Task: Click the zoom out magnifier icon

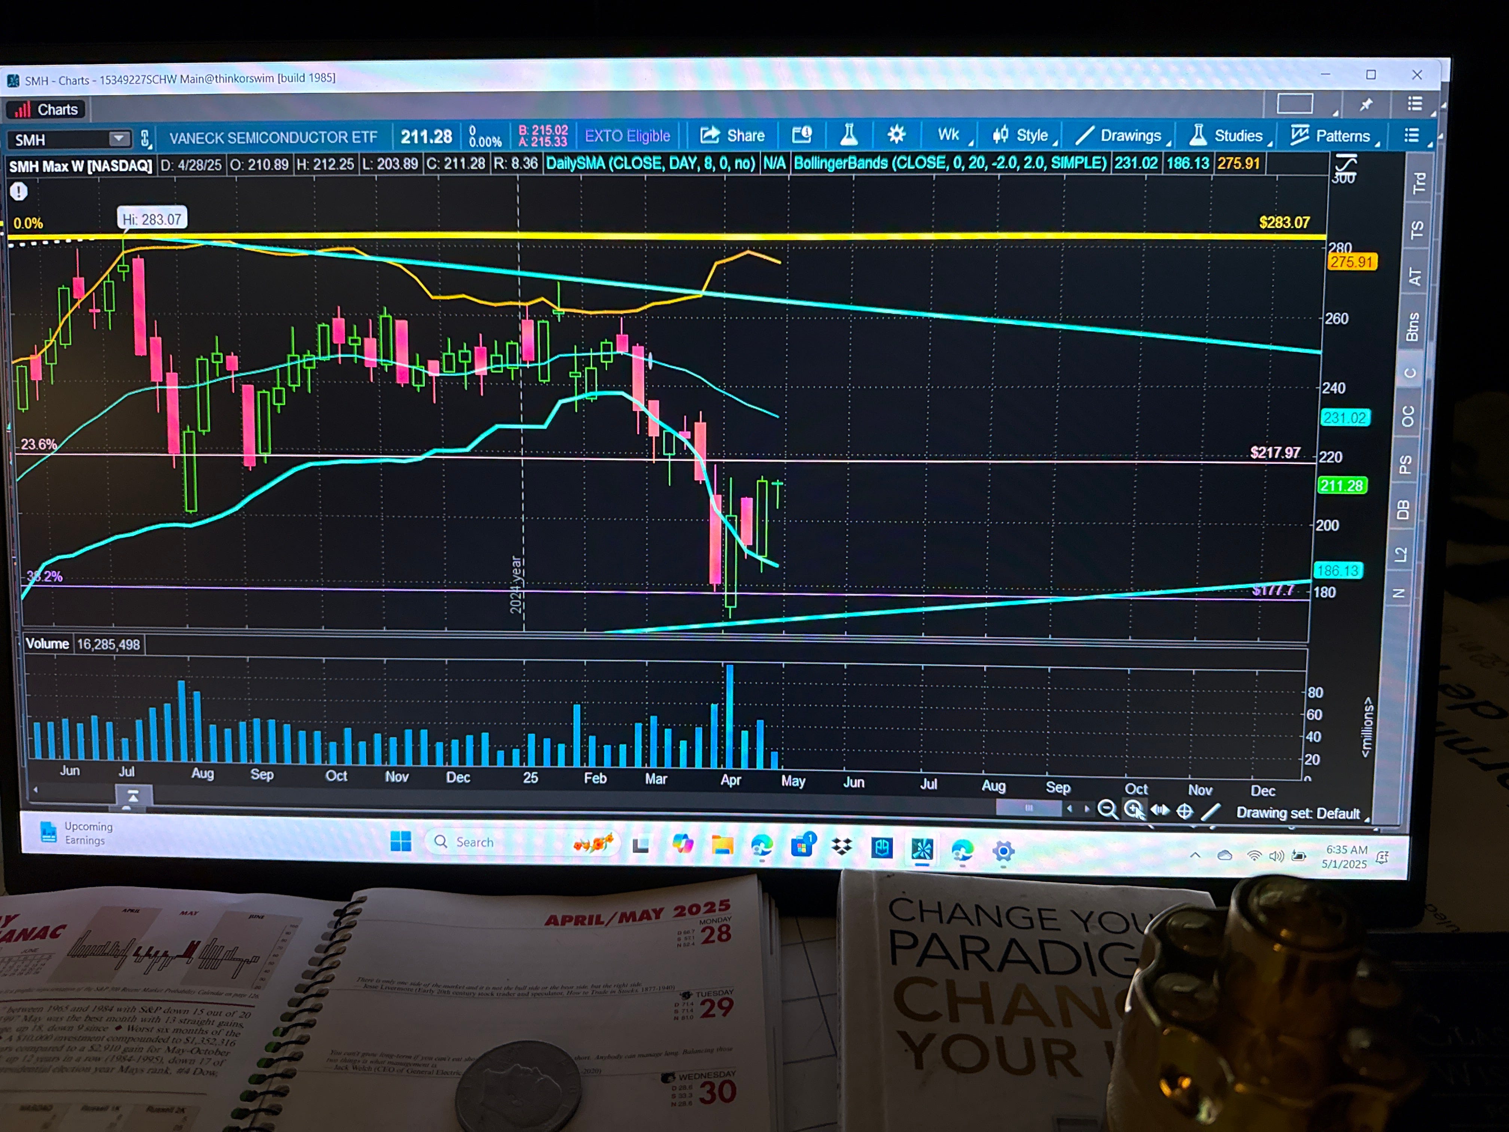Action: click(x=1107, y=810)
